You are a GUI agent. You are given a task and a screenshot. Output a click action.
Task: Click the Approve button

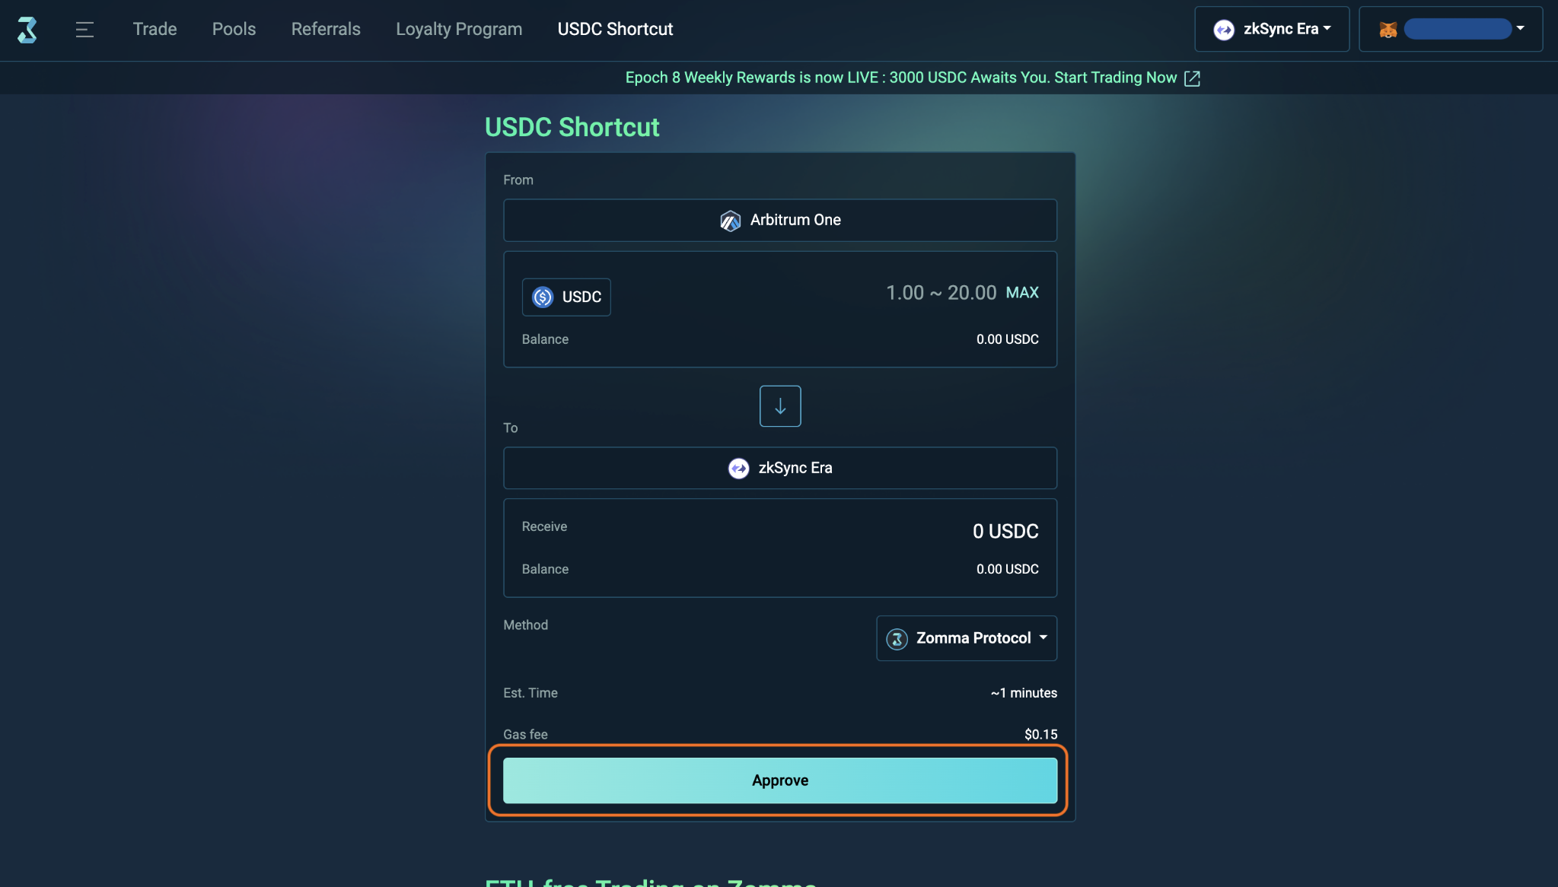[x=780, y=780]
